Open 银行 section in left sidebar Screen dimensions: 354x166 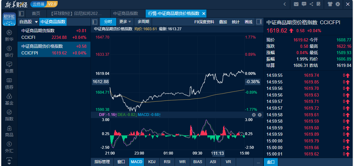coord(9,52)
